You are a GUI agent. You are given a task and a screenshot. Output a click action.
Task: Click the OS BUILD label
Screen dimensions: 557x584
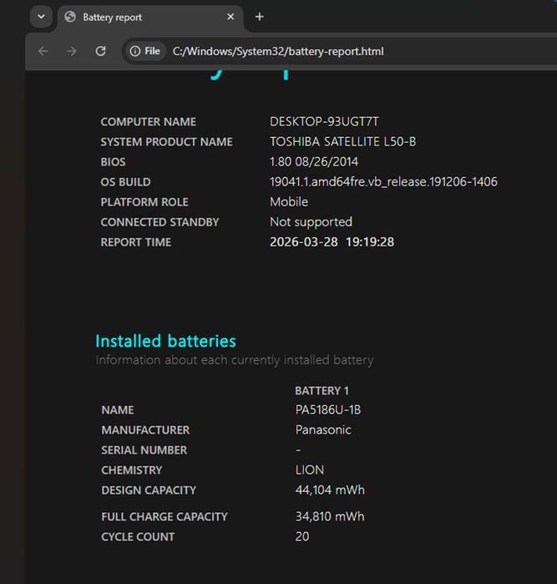pyautogui.click(x=125, y=182)
